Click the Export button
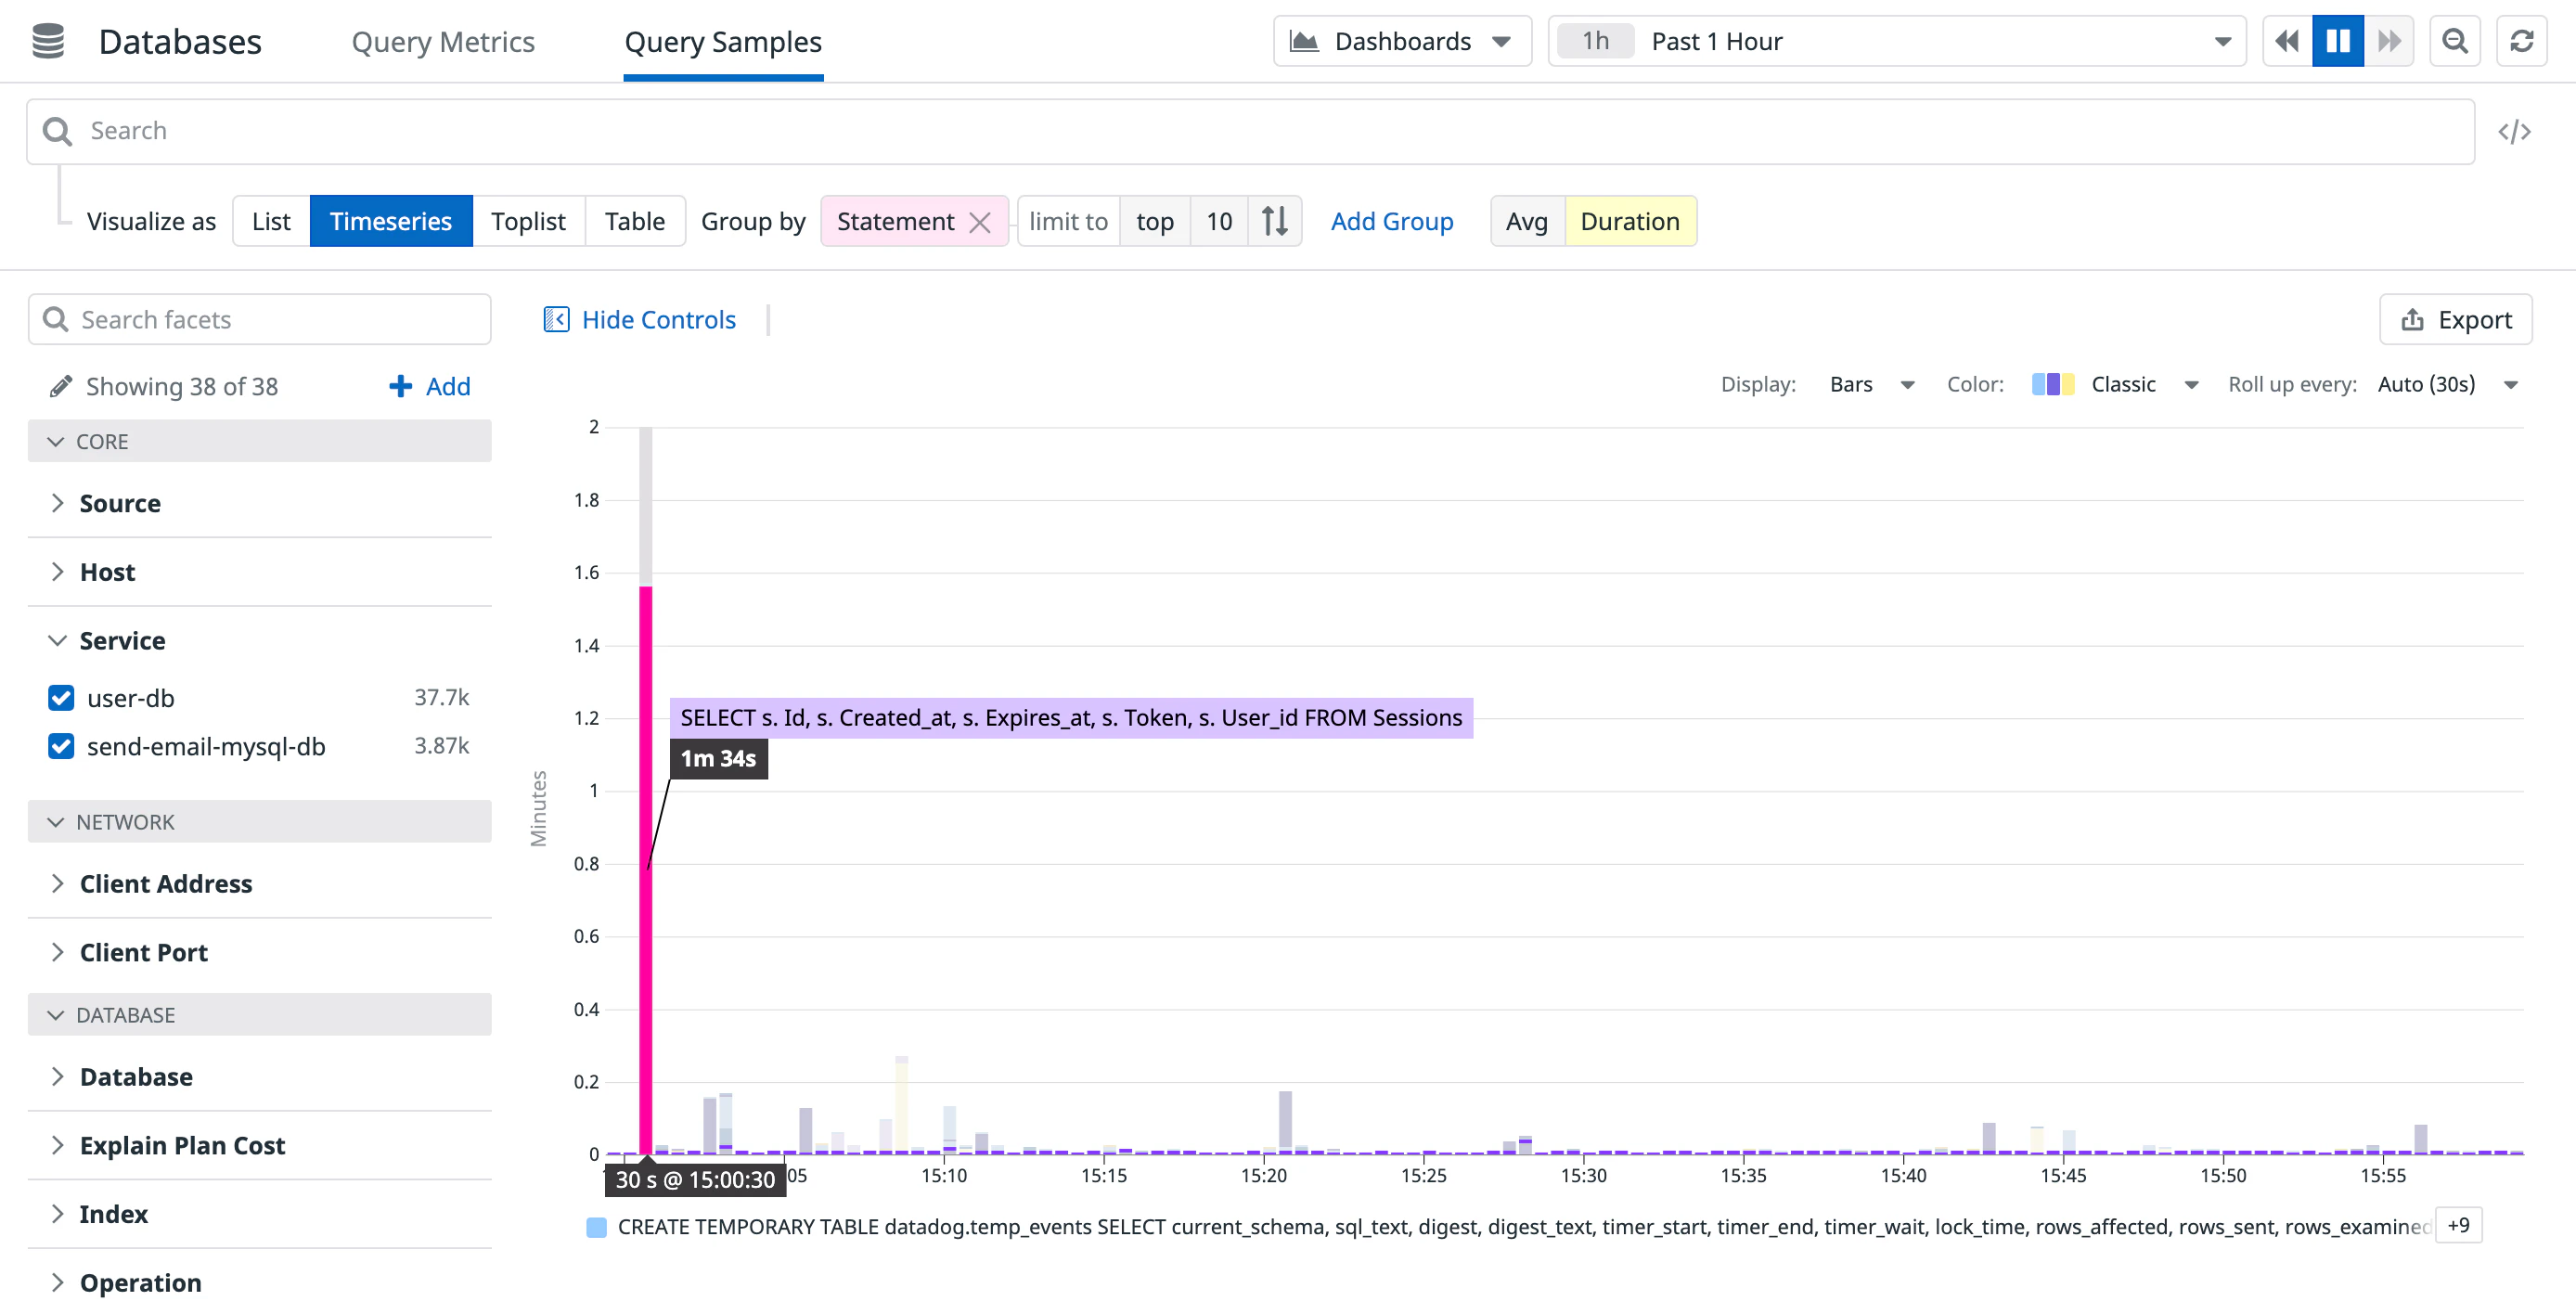This screenshot has height=1314, width=2576. click(2456, 319)
